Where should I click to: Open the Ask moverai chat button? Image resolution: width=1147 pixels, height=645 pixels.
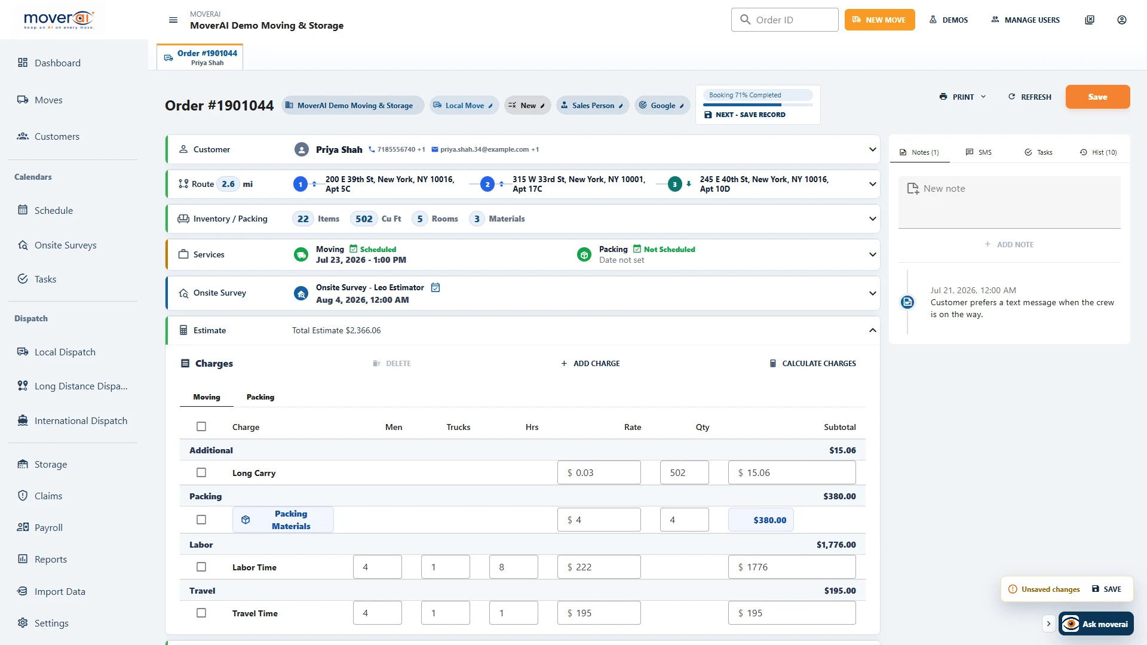click(x=1096, y=623)
